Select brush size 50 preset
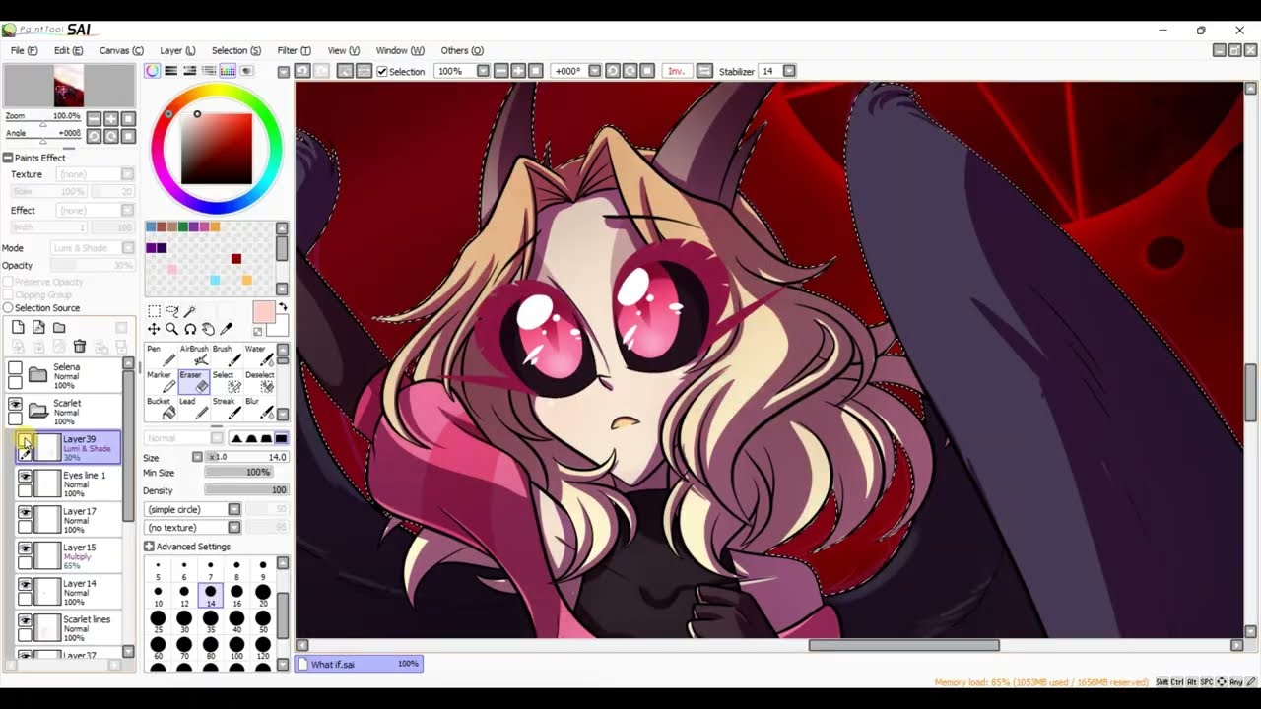Viewport: 1261px width, 709px height. click(x=263, y=621)
